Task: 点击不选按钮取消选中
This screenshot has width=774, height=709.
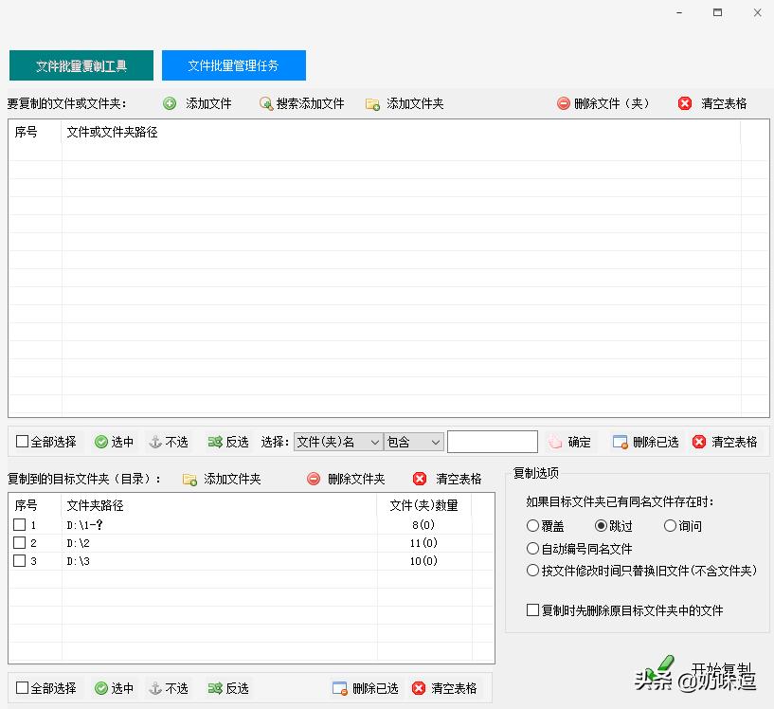Action: 156,442
